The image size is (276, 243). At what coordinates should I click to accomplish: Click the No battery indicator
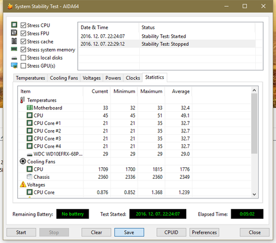click(x=72, y=214)
